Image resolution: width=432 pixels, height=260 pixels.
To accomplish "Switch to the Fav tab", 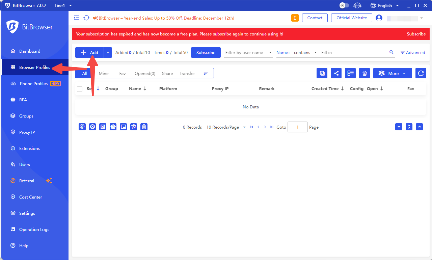I will 123,73.
